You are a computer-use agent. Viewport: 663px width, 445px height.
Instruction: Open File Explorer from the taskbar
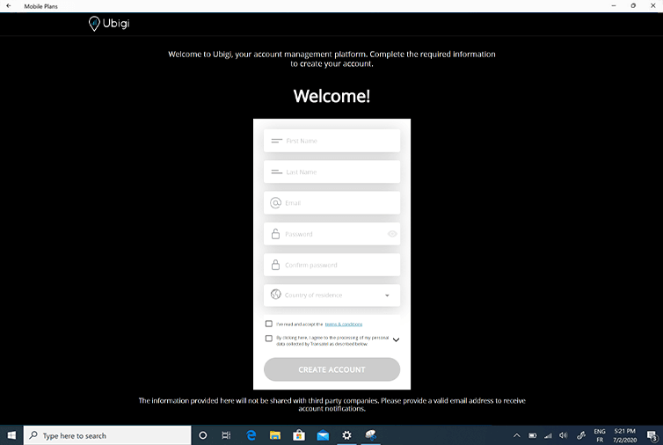[275, 435]
